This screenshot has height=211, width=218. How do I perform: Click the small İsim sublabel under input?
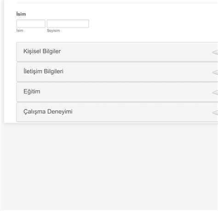pos(20,30)
